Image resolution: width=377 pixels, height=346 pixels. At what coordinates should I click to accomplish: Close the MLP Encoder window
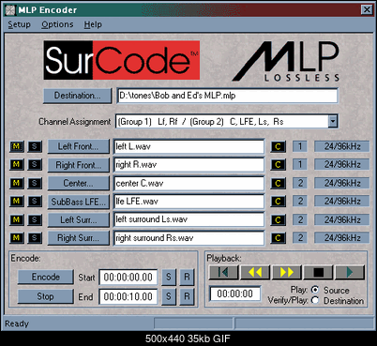pyautogui.click(x=367, y=10)
